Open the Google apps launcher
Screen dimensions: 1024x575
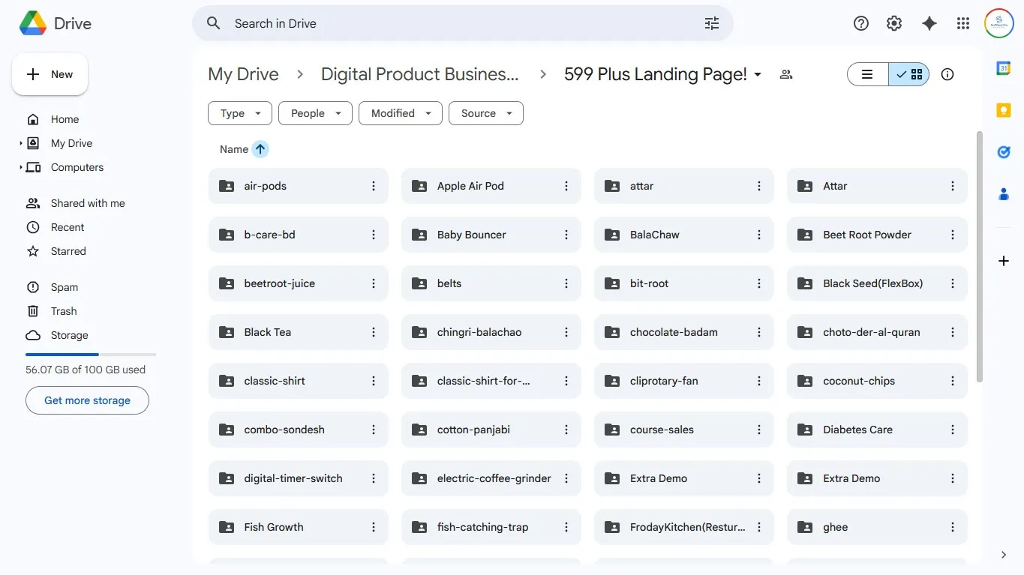click(x=963, y=23)
